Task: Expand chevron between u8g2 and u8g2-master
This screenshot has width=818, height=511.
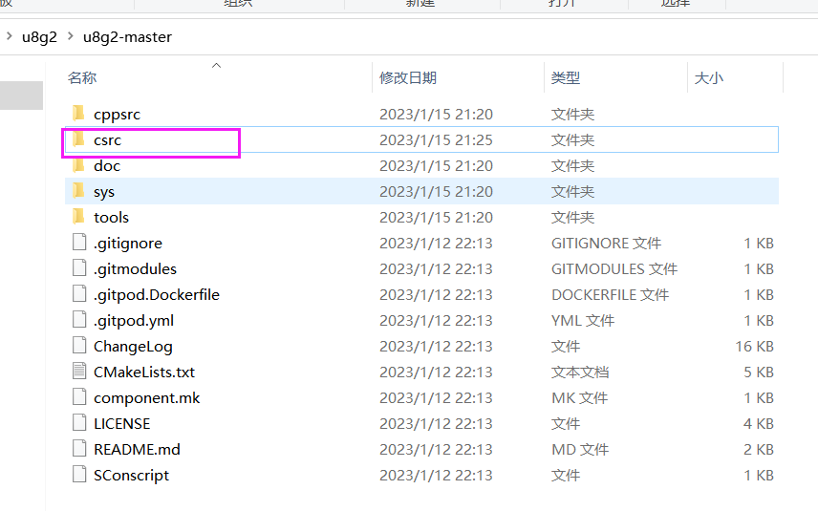Action: pos(71,36)
